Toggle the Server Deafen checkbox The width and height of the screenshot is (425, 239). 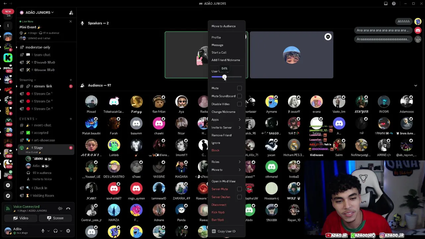pos(239,197)
